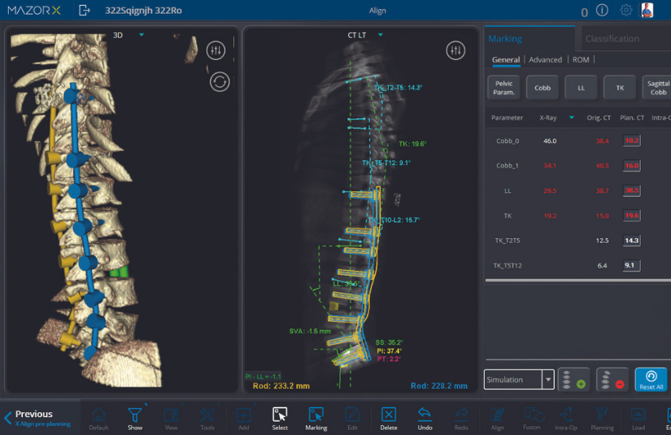The width and height of the screenshot is (671, 435).
Task: Click LL Plan. CT value 38.5
Action: [632, 190]
